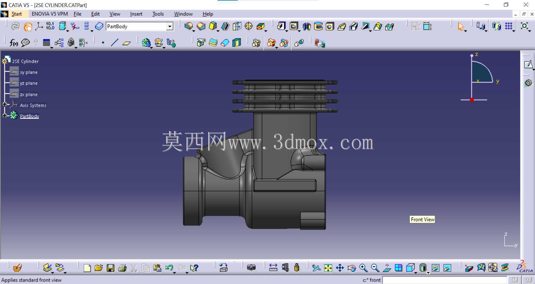Click the Fit All In icon
This screenshot has width=535, height=284.
tap(328, 268)
